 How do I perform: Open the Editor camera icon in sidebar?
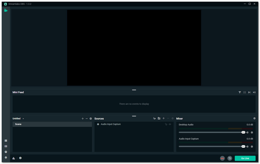tap(6, 10)
